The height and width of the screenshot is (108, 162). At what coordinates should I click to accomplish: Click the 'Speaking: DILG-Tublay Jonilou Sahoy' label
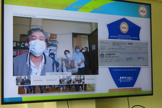pyautogui.click(x=25, y=16)
